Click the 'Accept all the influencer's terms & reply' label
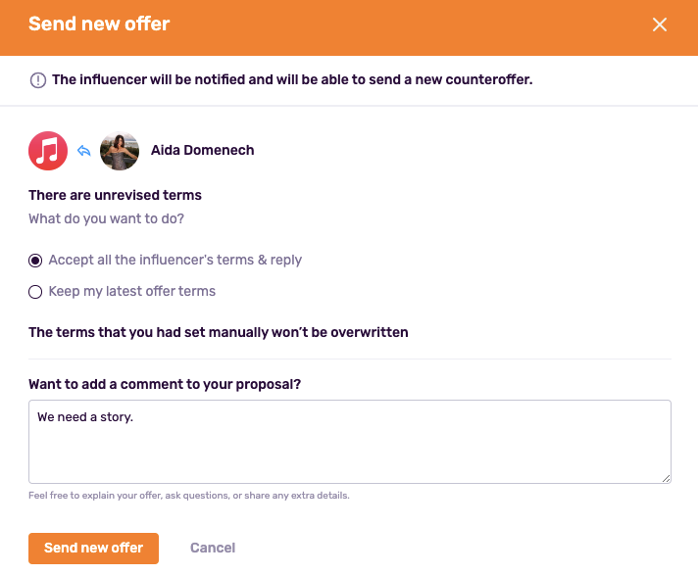698x575 pixels. pyautogui.click(x=174, y=260)
